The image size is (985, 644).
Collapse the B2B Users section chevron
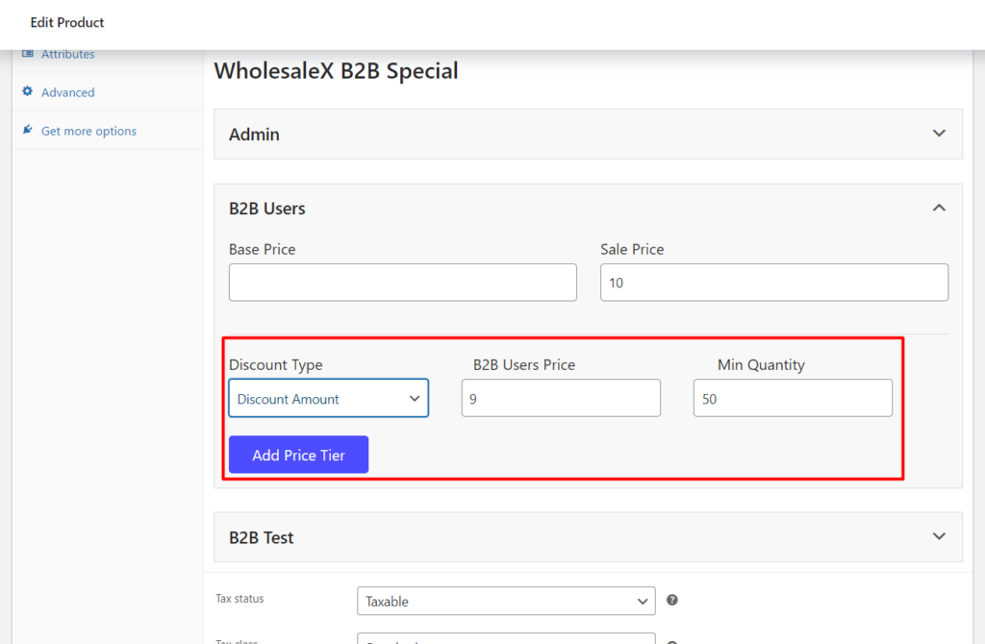coord(939,208)
